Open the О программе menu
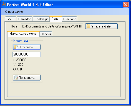Image resolution: width=131 pixels, height=106 pixels. point(14,12)
